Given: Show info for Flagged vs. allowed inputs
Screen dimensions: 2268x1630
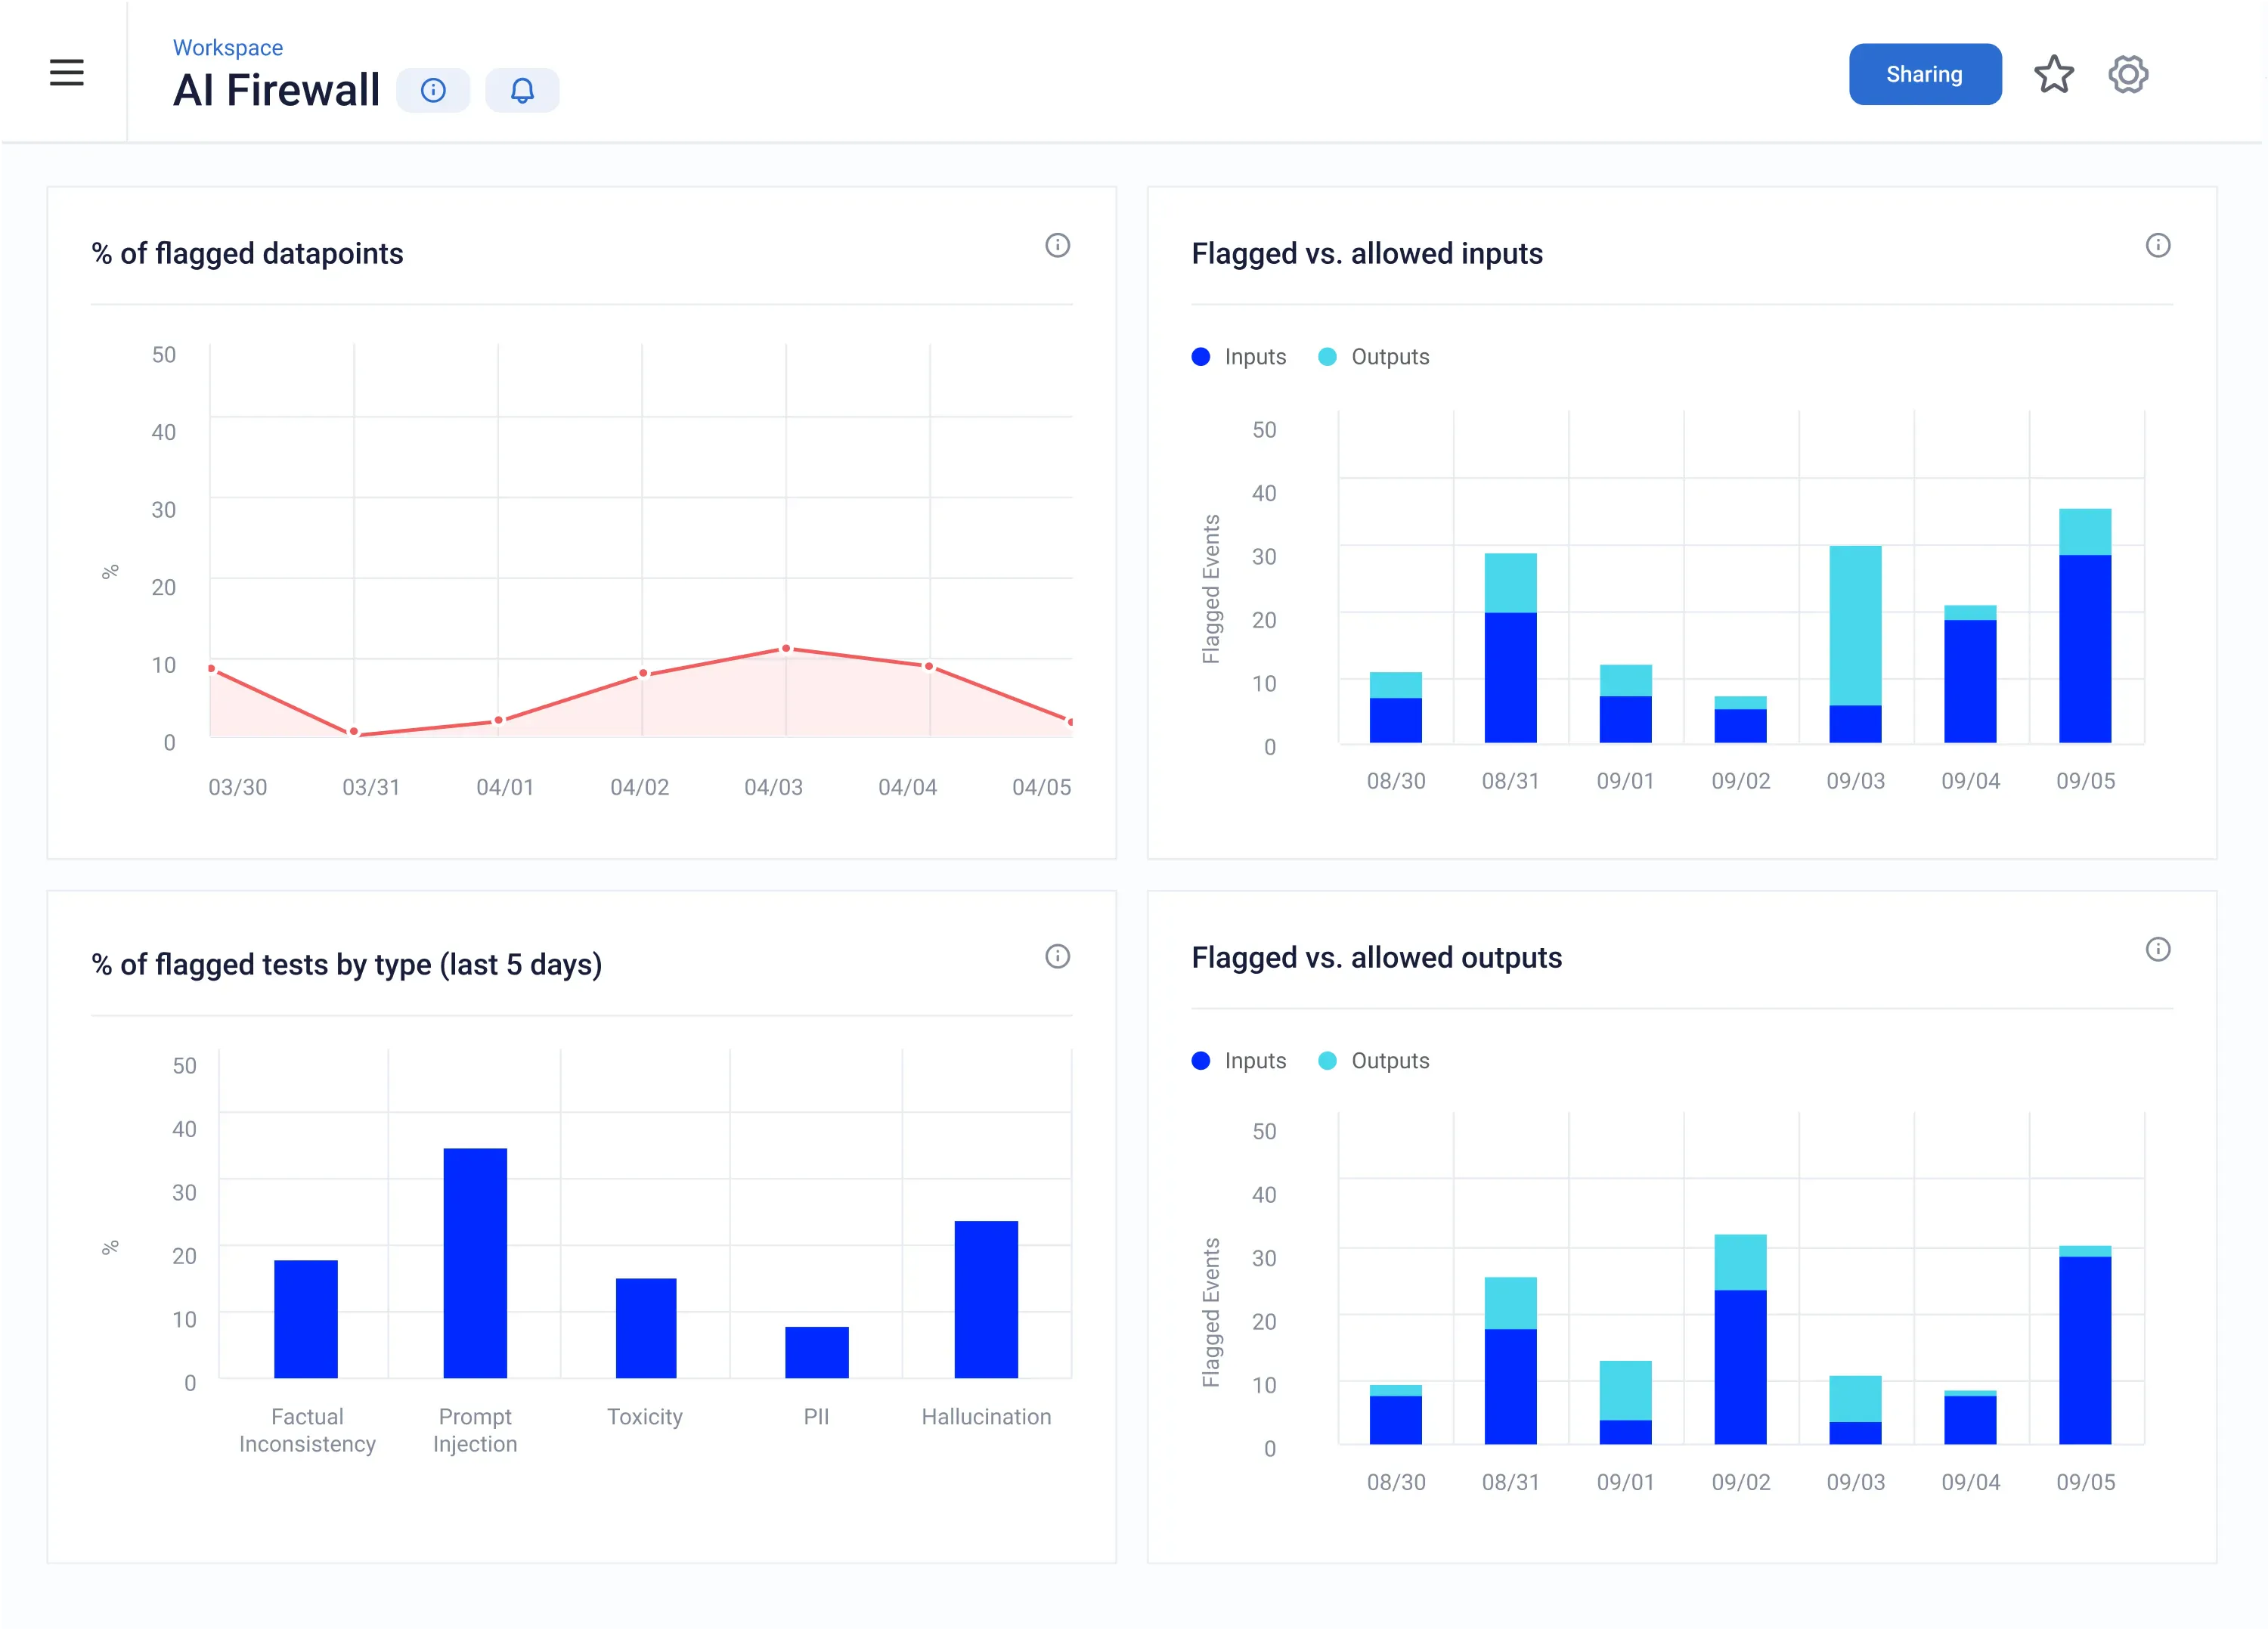Looking at the screenshot, I should click(2158, 245).
